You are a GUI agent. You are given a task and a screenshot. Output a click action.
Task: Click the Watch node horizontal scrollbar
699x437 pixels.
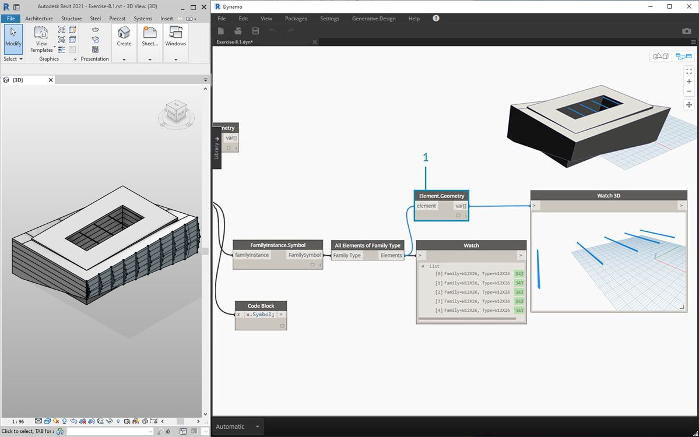pyautogui.click(x=468, y=319)
